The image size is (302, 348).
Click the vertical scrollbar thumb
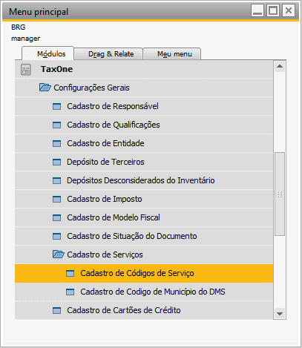pos(280,194)
